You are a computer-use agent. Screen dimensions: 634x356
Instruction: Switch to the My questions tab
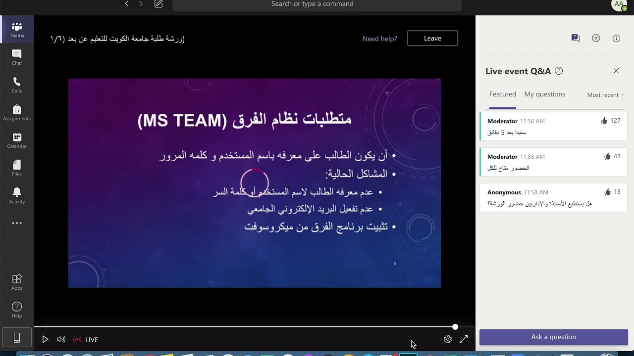pyautogui.click(x=545, y=94)
